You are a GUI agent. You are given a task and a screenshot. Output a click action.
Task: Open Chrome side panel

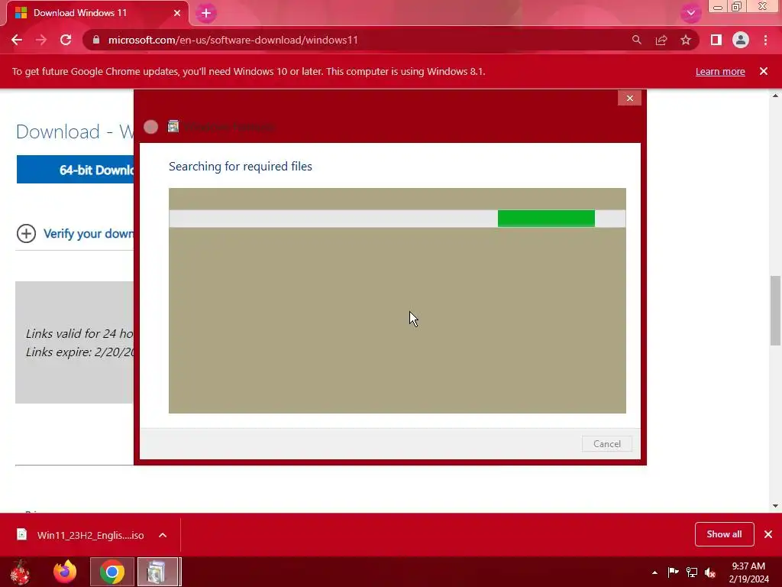[x=716, y=40]
